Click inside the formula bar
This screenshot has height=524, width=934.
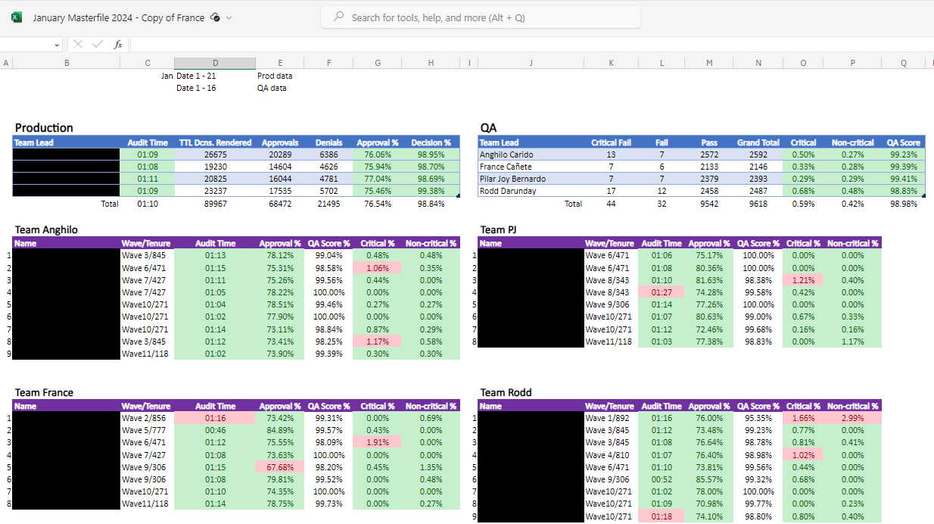click(530, 45)
